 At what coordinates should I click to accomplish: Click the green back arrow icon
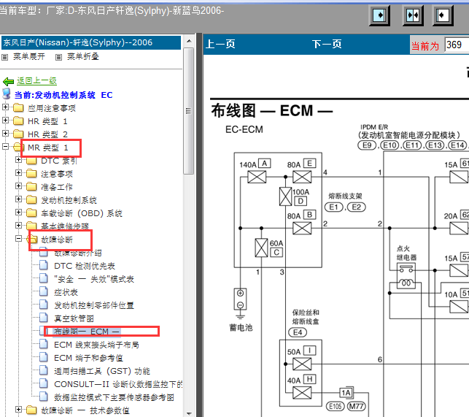click(8, 81)
